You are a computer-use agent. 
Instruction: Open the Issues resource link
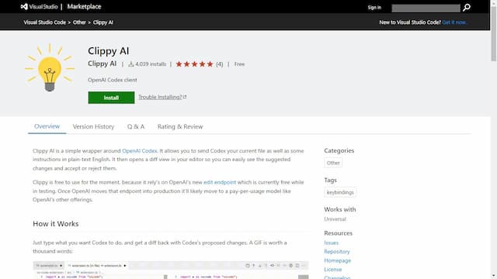pyautogui.click(x=332, y=243)
